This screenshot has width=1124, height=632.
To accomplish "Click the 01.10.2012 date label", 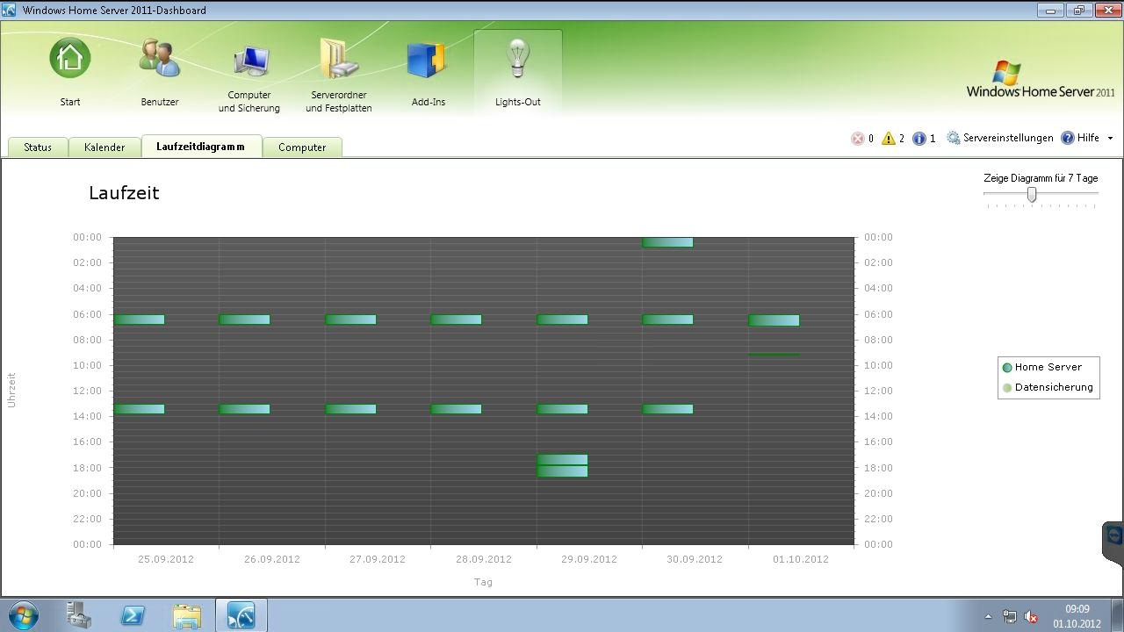I will [801, 559].
